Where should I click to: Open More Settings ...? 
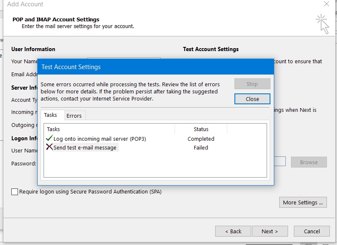[x=303, y=202]
